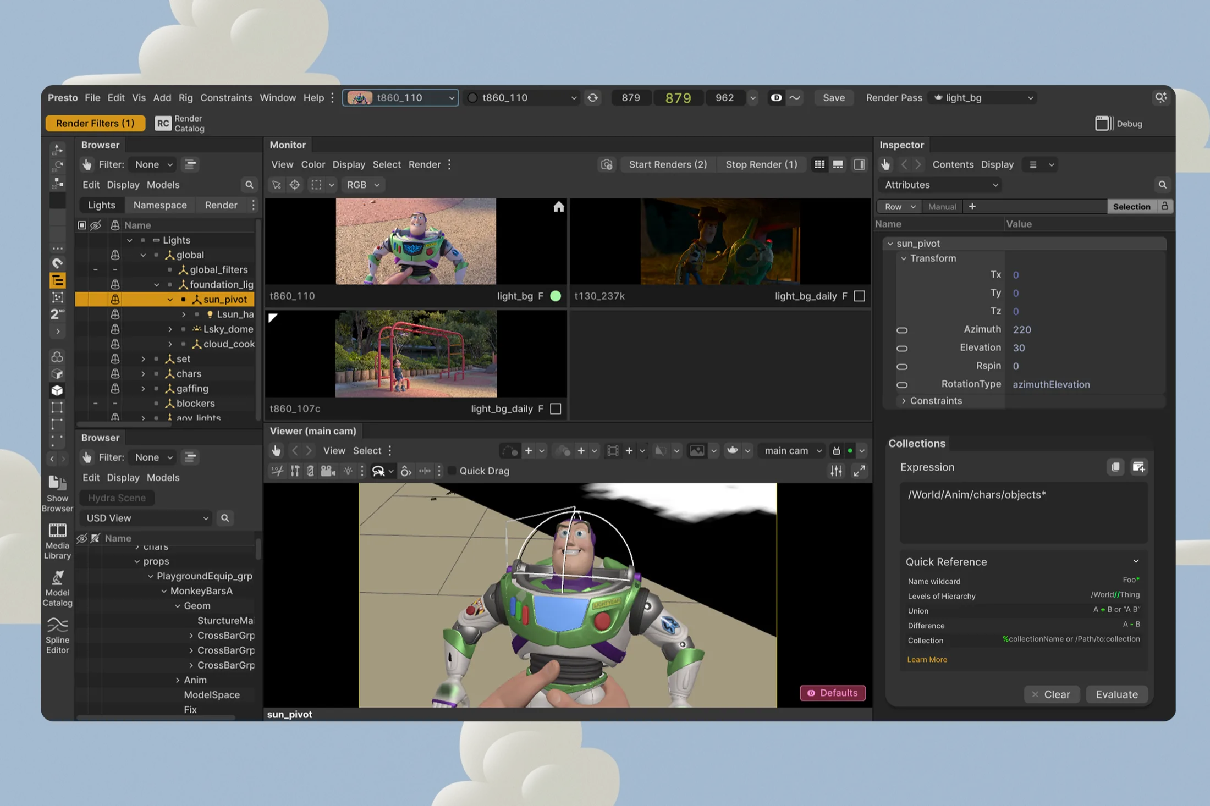Open the Attributes dropdown in Inspector

pyautogui.click(x=940, y=185)
